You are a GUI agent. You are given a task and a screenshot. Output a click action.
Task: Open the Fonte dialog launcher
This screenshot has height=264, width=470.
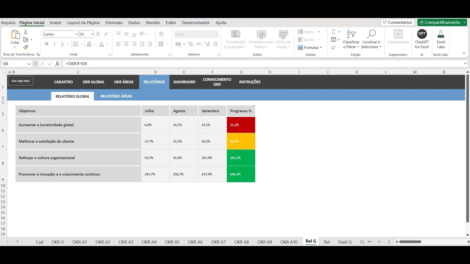tap(110, 55)
